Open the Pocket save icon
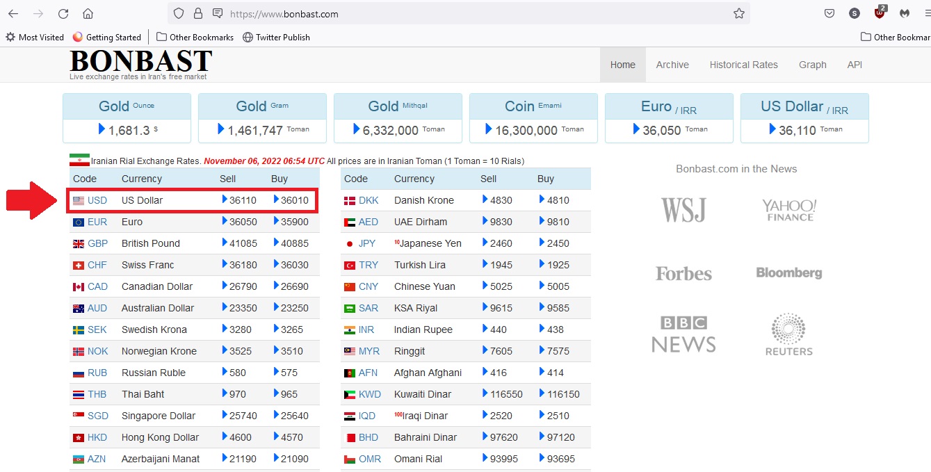This screenshot has height=472, width=931. click(x=829, y=13)
